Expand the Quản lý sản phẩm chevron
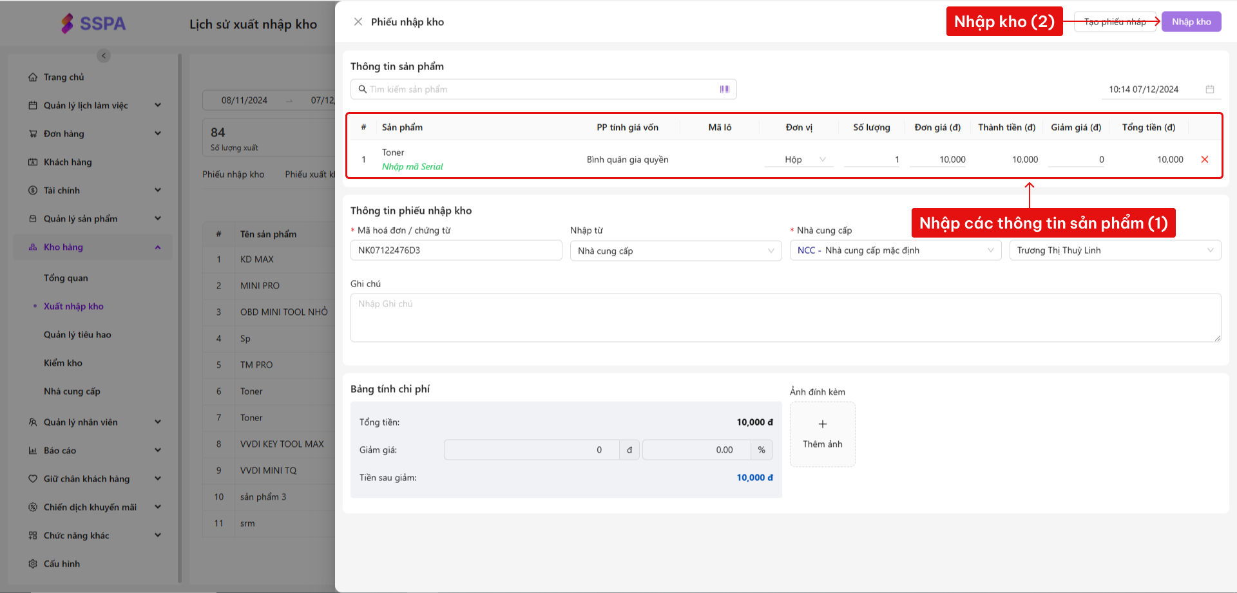 (158, 219)
